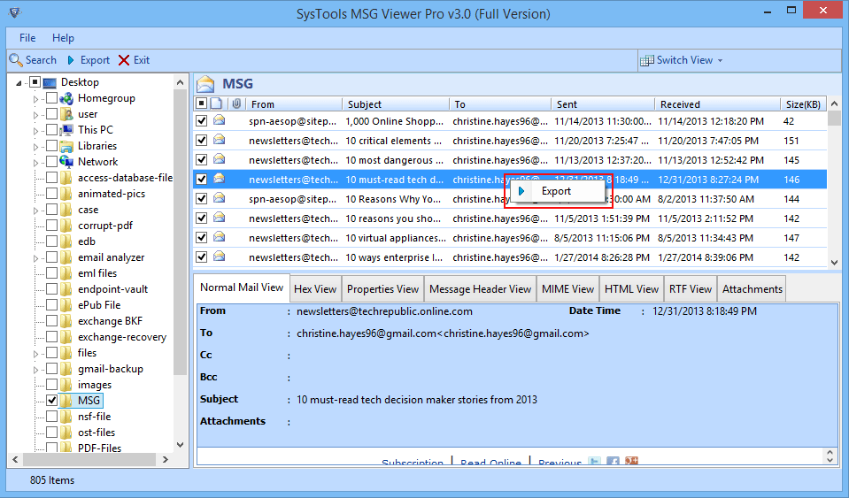Click the Google Plus icon in mail preview
Viewport: 849px width, 498px height.
click(631, 461)
